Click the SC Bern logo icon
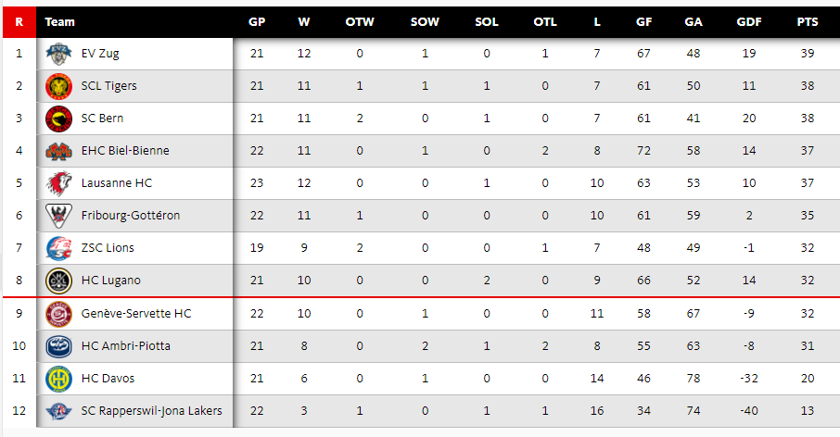This screenshot has width=840, height=437. click(58, 119)
